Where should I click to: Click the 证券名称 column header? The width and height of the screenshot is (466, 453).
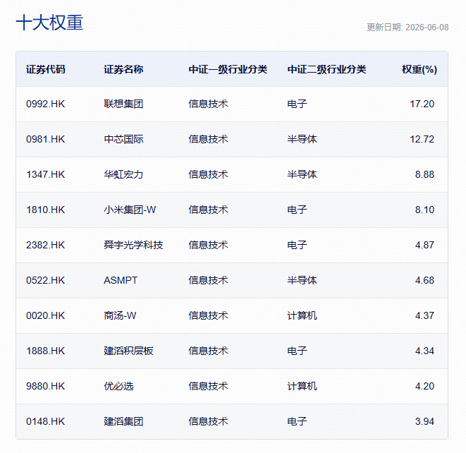click(x=123, y=69)
